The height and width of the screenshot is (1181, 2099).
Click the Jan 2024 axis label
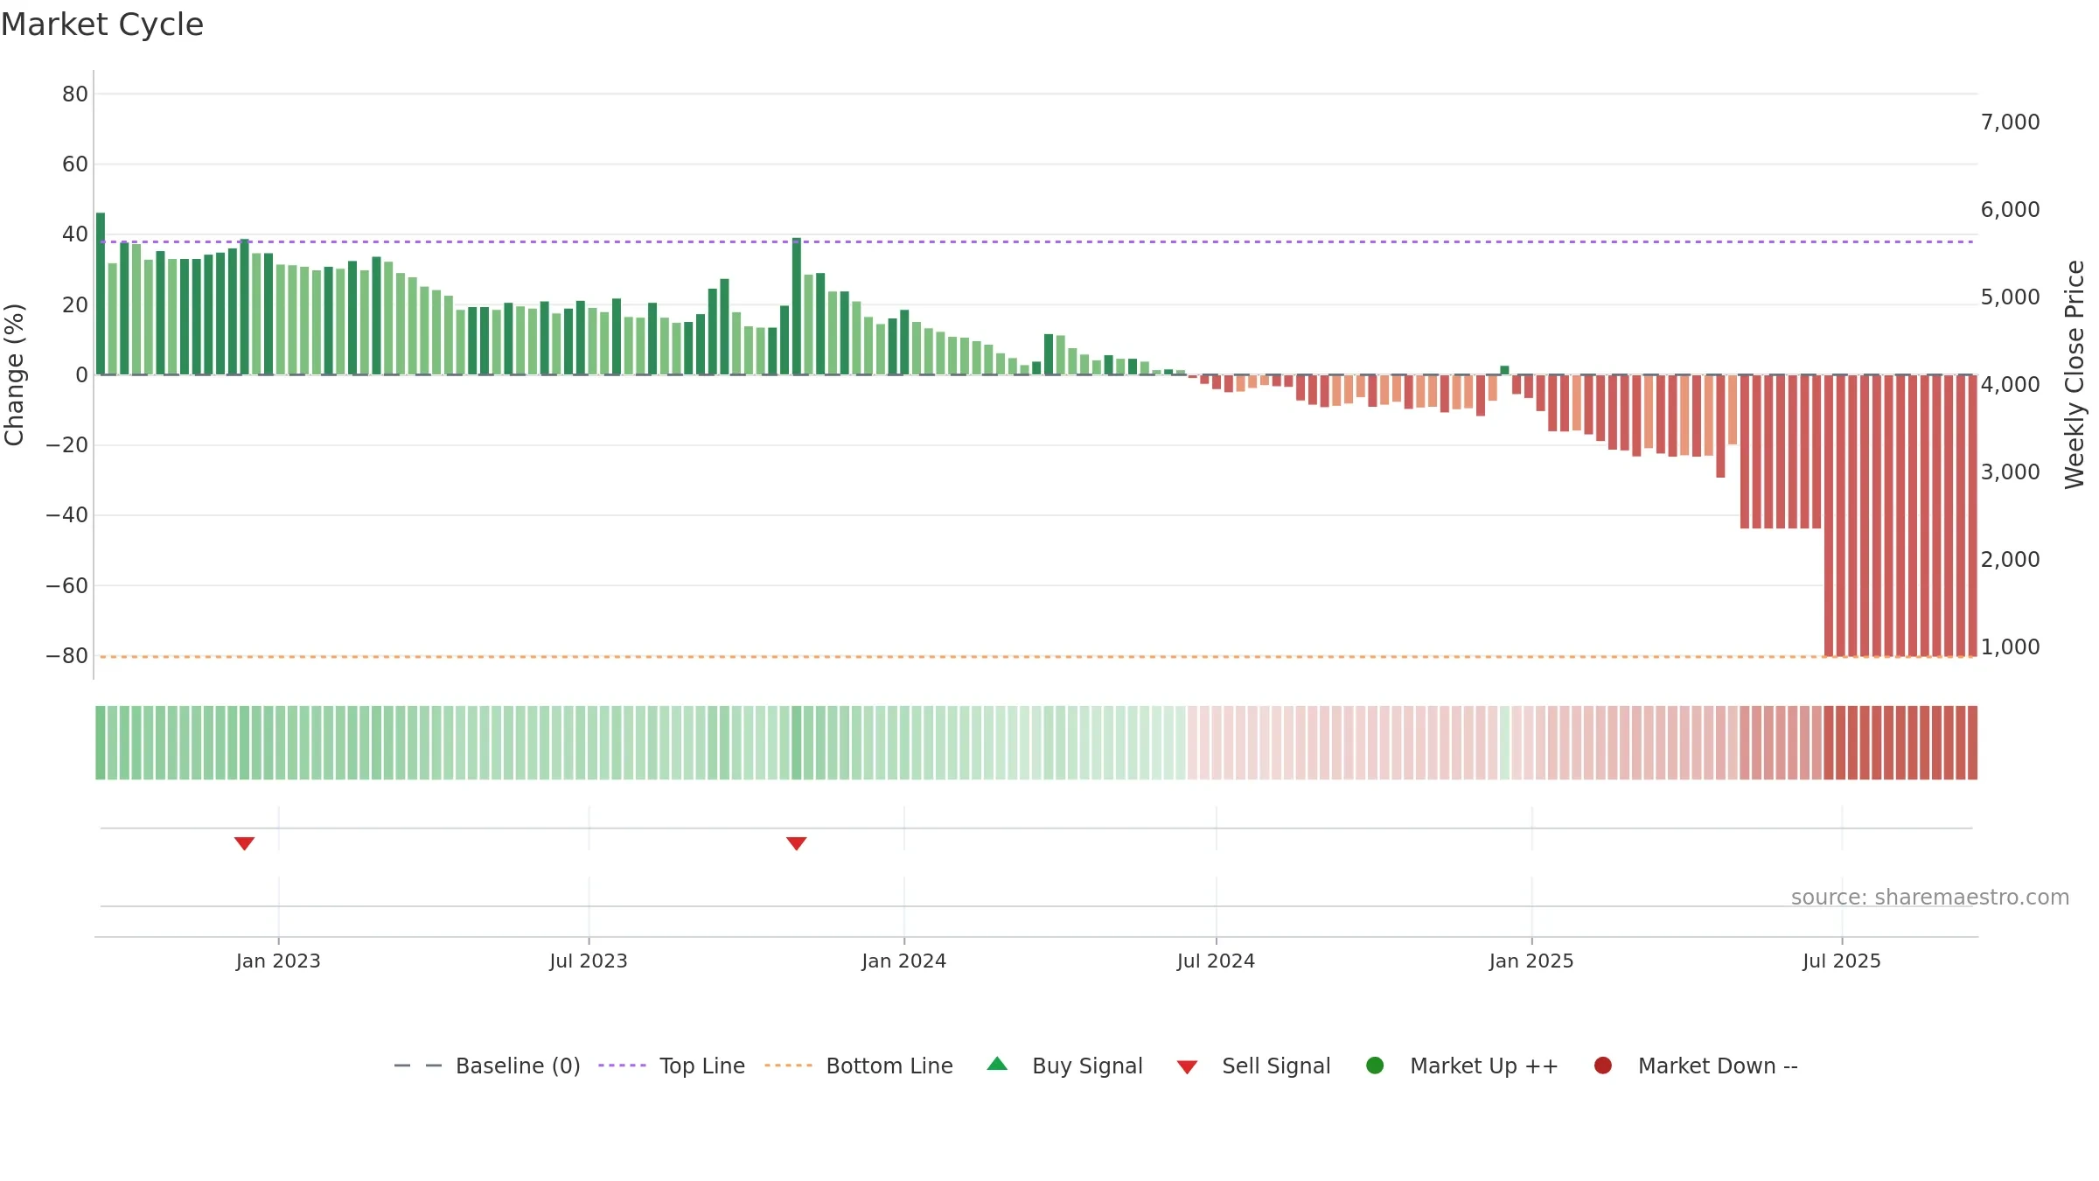point(903,961)
